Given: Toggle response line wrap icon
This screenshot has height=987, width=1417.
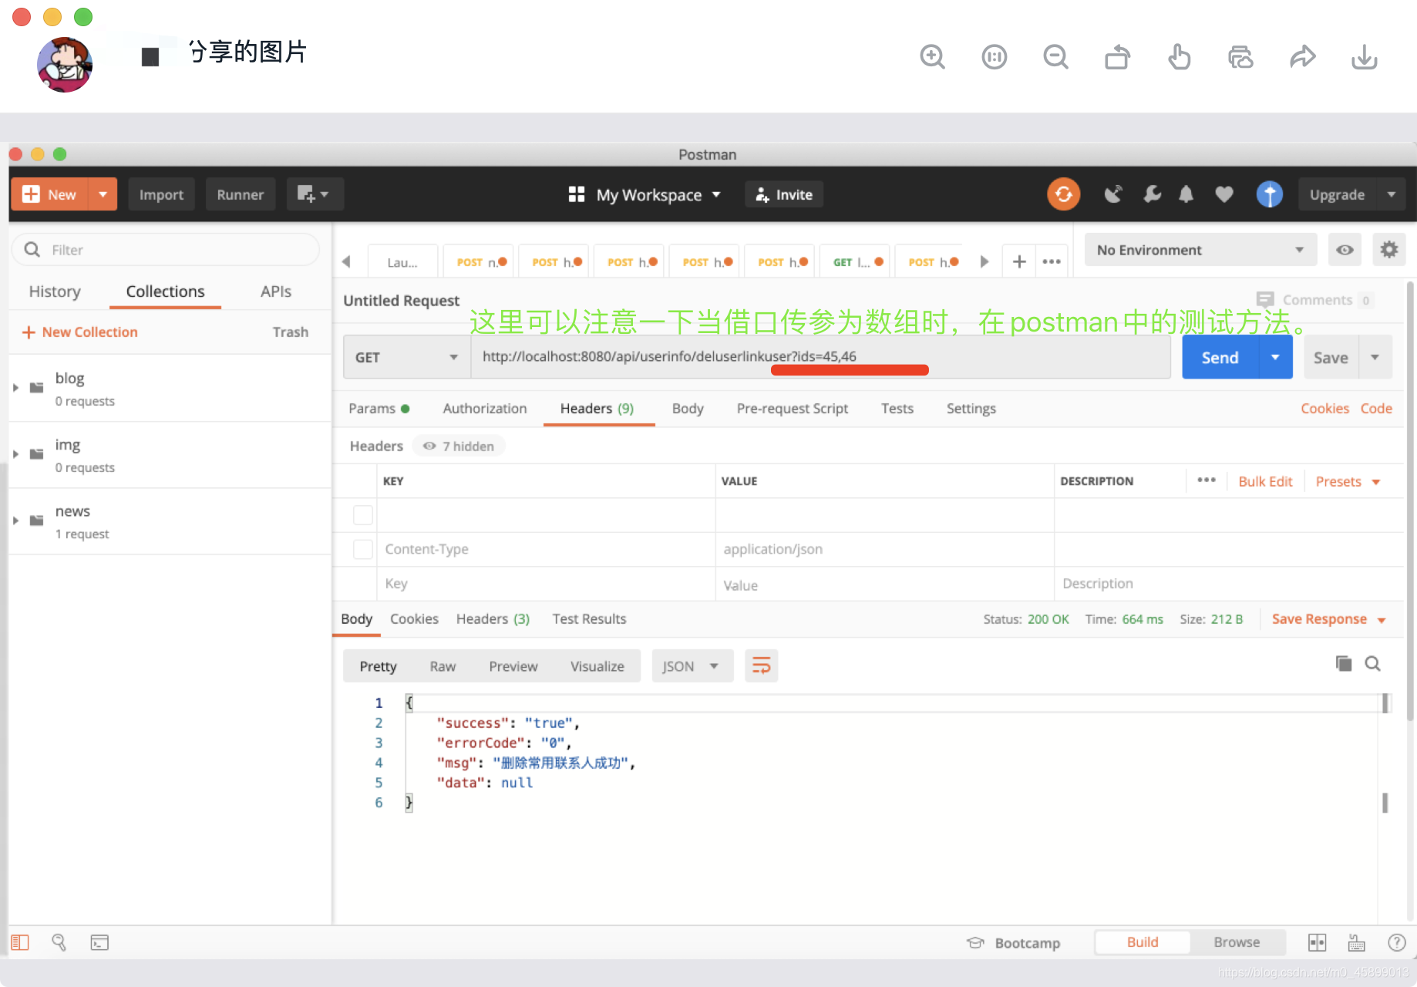Looking at the screenshot, I should (762, 665).
